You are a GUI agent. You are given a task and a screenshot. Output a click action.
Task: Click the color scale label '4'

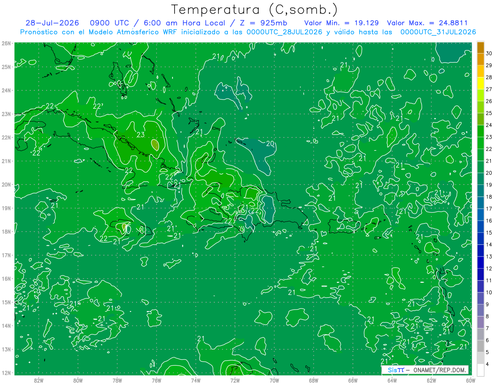coord(487,364)
